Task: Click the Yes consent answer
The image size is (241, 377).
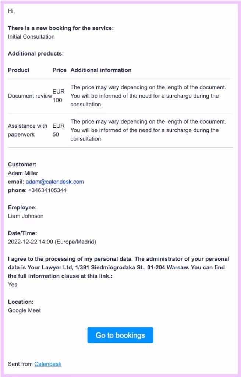Action: point(13,285)
